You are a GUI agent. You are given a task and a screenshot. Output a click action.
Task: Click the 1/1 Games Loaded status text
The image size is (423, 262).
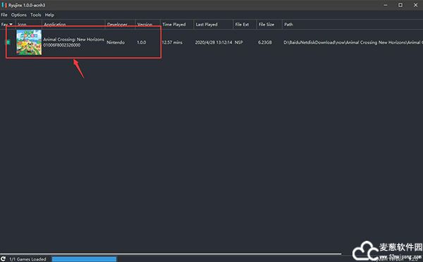(x=27, y=259)
